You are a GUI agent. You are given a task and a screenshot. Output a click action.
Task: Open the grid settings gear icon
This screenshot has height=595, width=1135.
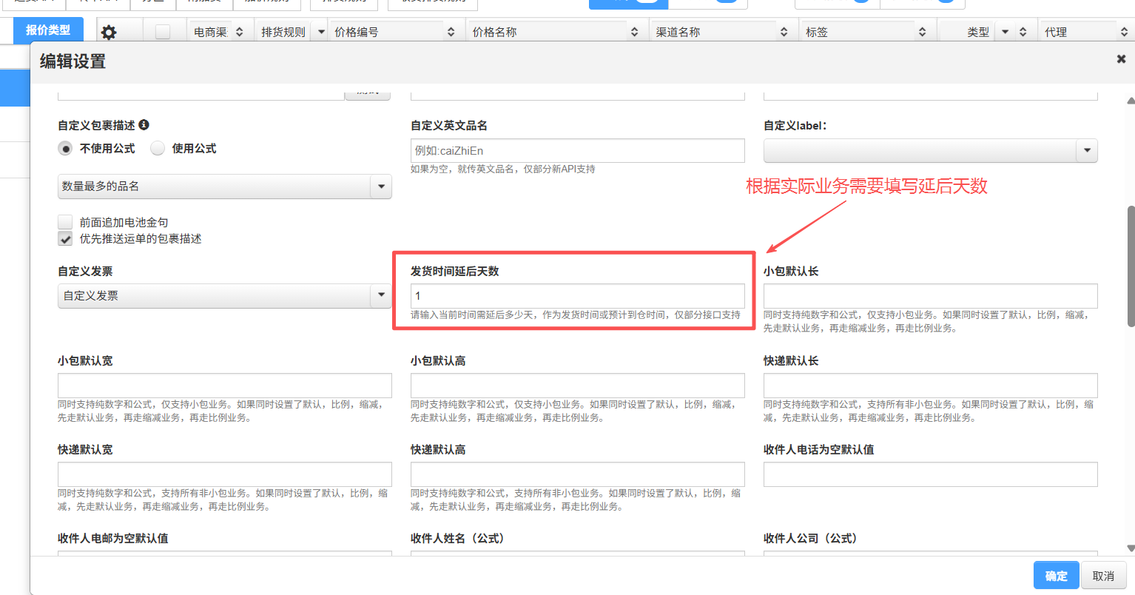[109, 33]
